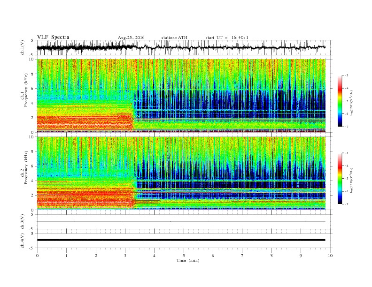Click the 4 kHz tick on ch.1 frequency axis
This screenshot has width=372, height=287.
(33, 103)
